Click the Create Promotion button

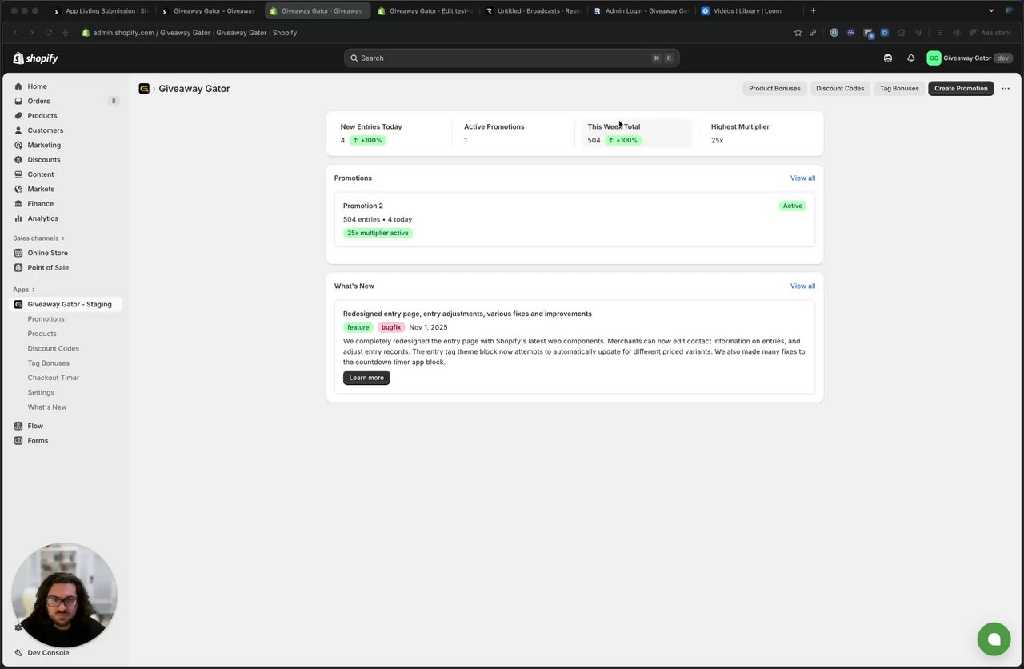pos(961,89)
